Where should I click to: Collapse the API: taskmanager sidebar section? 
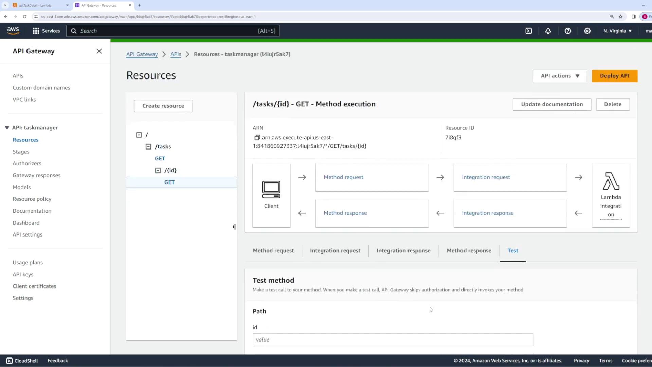(7, 128)
